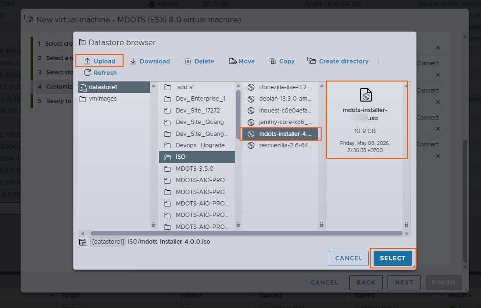Click NEXT in the New virtual machine wizard

click(404, 283)
